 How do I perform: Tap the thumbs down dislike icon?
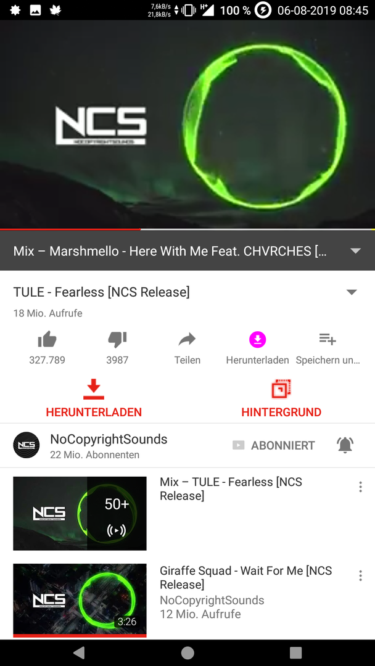pos(117,339)
